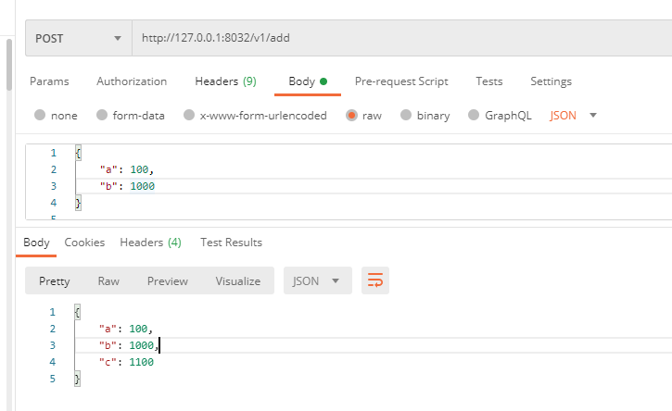Click the left vertical scrollbar thumb
Image resolution: width=672 pixels, height=411 pixels.
9,65
